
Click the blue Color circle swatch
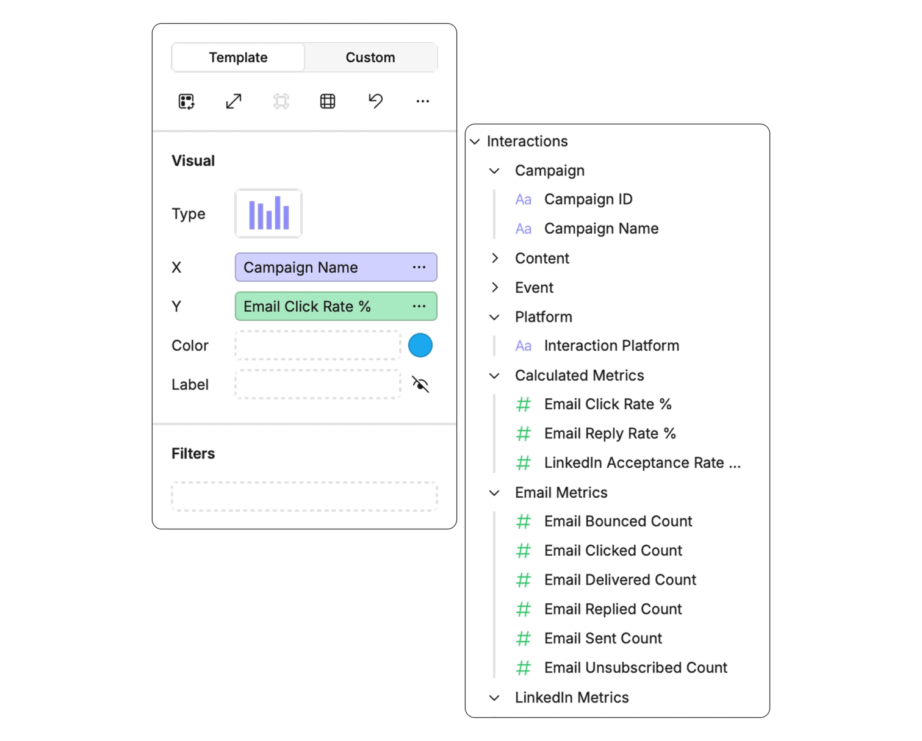tap(420, 345)
